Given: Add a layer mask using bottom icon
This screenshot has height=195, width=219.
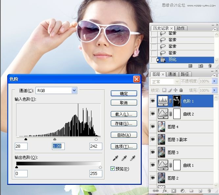Looking at the screenshot, I should pyautogui.click(x=173, y=190).
